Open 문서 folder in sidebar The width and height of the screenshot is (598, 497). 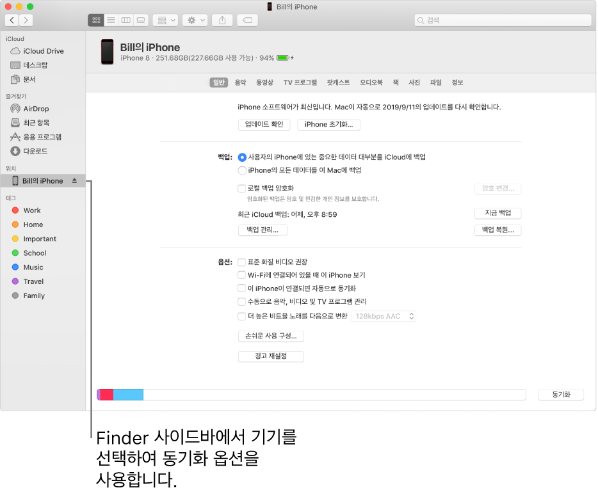(x=43, y=79)
